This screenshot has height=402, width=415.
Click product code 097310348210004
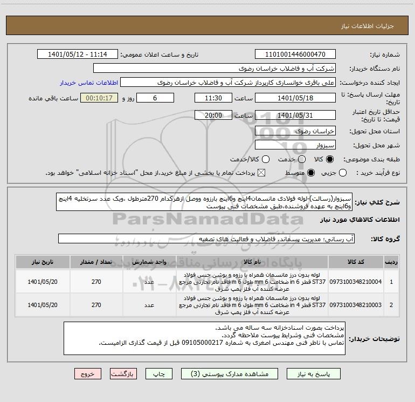[356, 282]
